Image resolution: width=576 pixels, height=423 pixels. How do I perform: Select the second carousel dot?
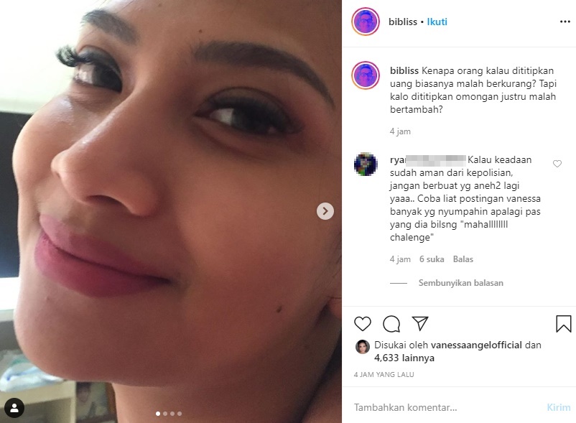click(167, 414)
